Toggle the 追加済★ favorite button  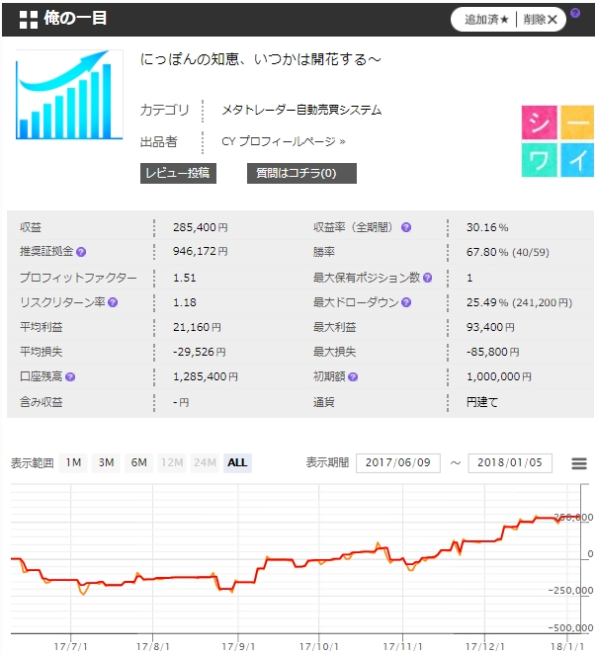pos(486,19)
